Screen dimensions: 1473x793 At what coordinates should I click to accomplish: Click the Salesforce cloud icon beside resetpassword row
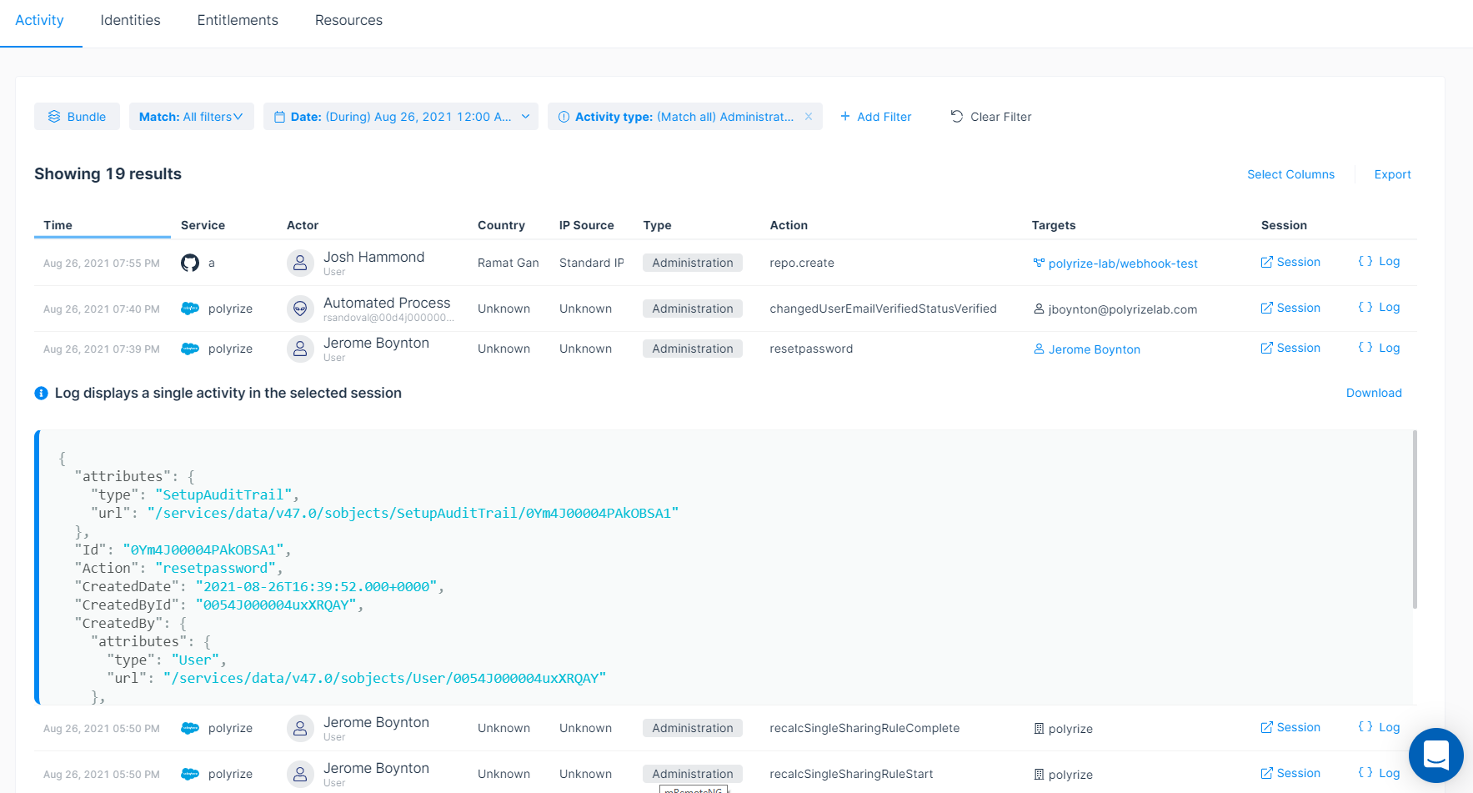[x=190, y=349]
